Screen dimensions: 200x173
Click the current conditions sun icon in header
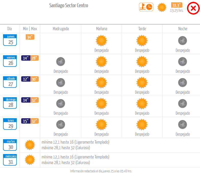click(162, 7)
